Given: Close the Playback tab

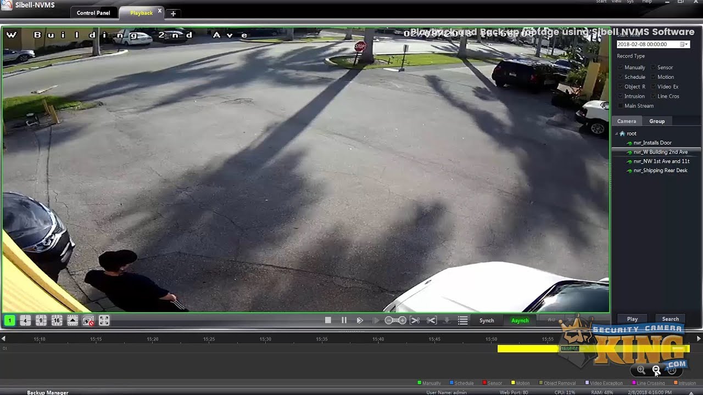Looking at the screenshot, I should coord(160,10).
